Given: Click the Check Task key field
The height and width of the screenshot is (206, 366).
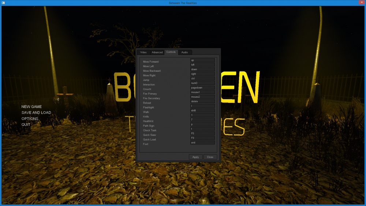Looking at the screenshot, I should click(x=202, y=129).
